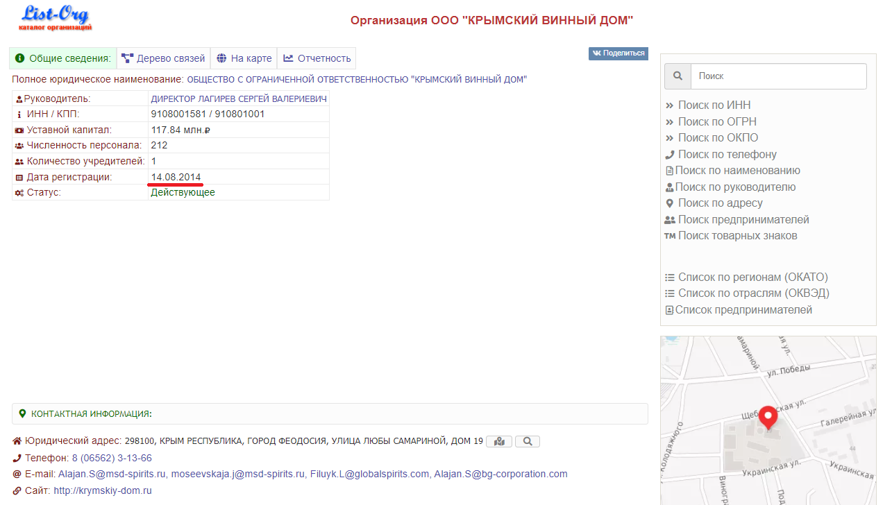Click the search icon button after the address

527,441
